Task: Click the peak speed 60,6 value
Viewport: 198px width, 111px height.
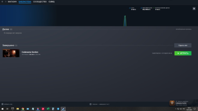Action: pos(146,10)
